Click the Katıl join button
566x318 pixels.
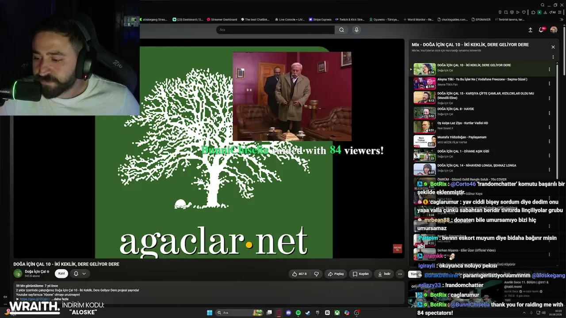tap(61, 274)
